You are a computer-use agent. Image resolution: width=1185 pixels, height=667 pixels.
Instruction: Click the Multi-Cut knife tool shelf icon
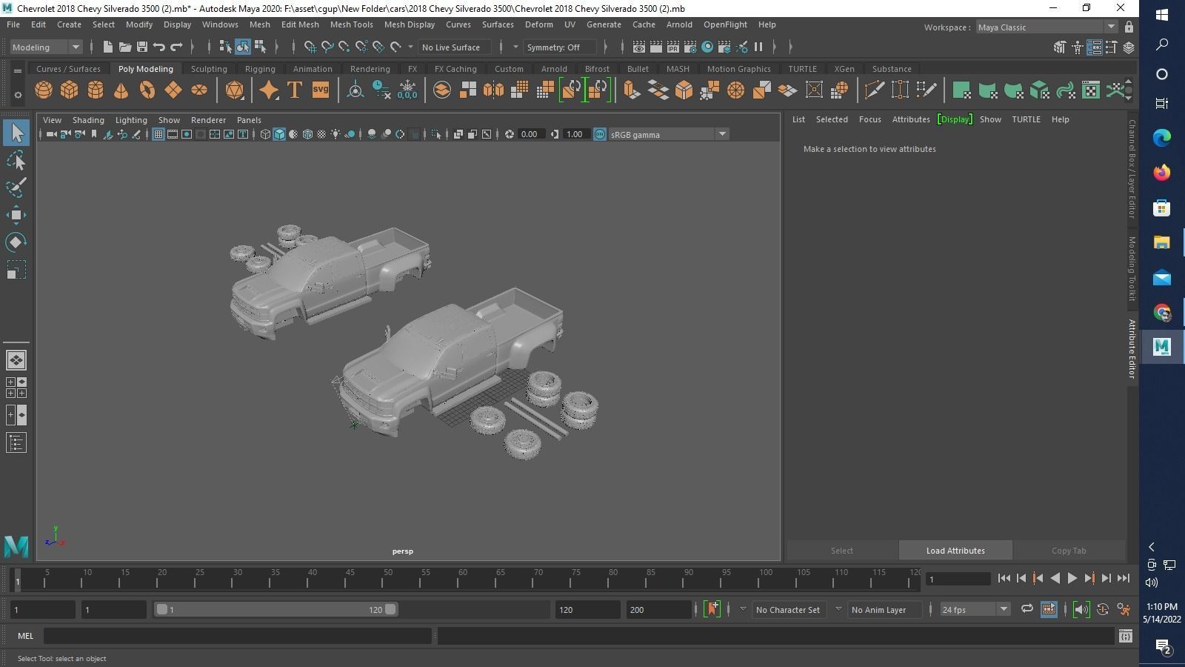pyautogui.click(x=874, y=90)
